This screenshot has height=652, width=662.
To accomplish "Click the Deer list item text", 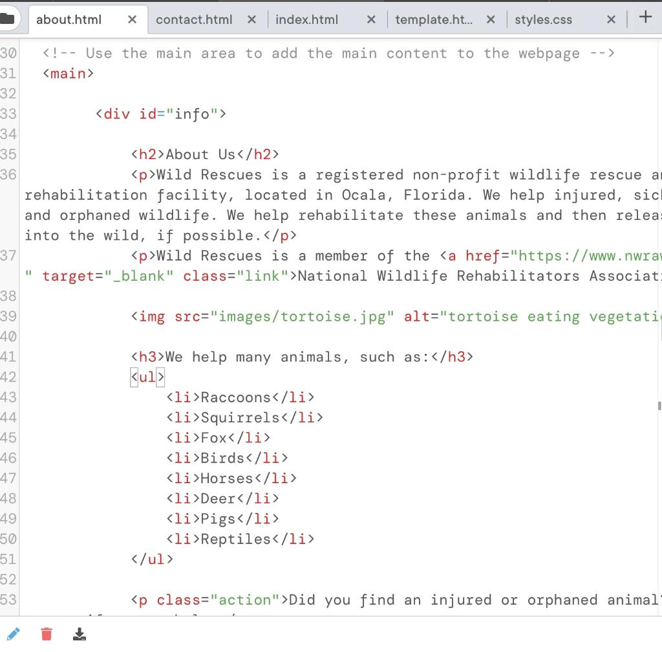I will 218,499.
